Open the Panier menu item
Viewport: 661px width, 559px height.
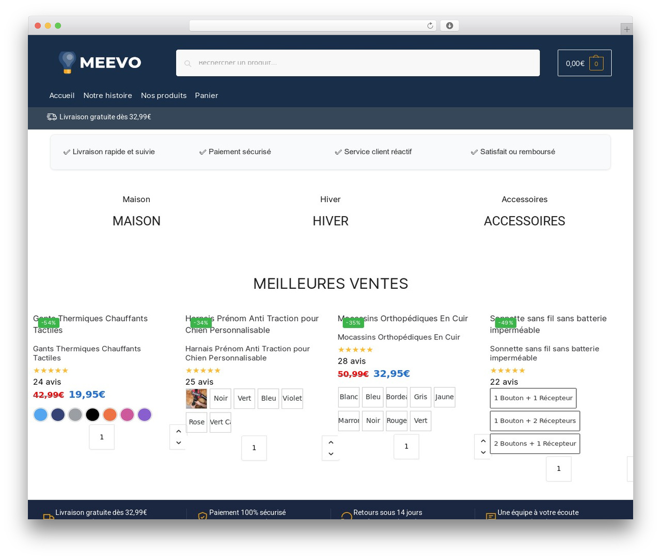(207, 95)
